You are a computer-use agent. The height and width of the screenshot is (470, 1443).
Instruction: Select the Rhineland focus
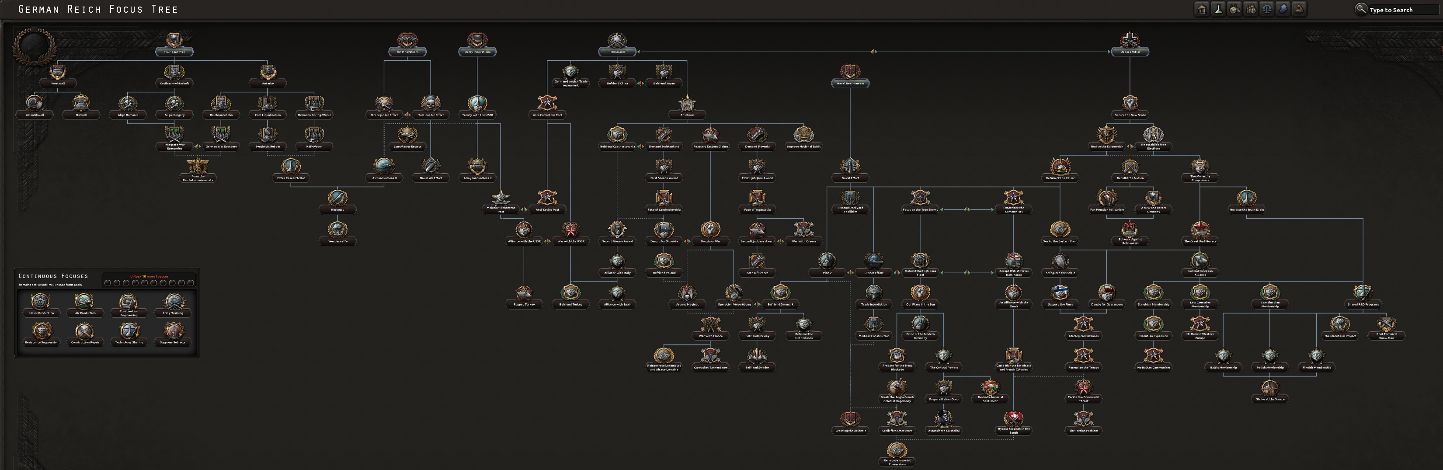617,42
